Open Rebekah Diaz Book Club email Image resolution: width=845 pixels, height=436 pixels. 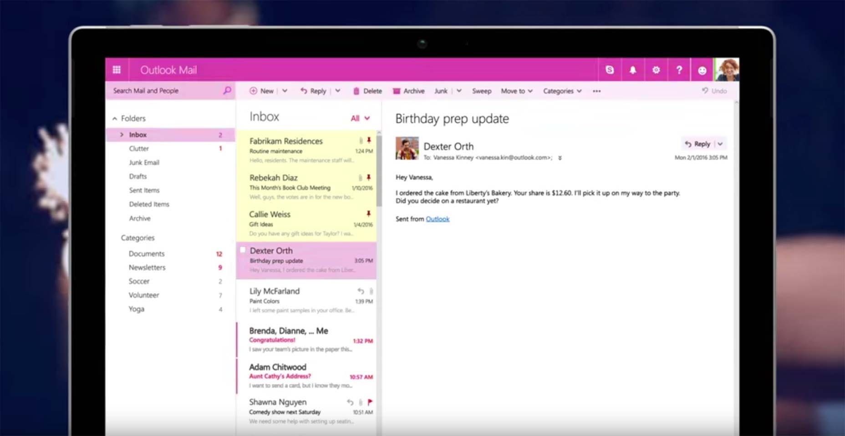point(306,186)
